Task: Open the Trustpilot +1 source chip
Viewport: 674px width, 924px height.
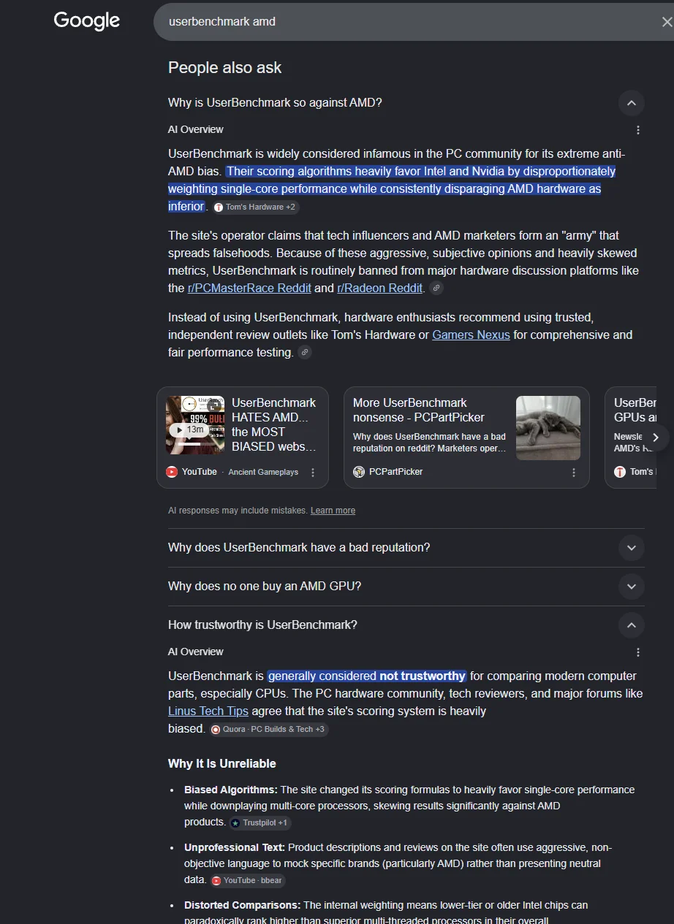Action: [260, 822]
